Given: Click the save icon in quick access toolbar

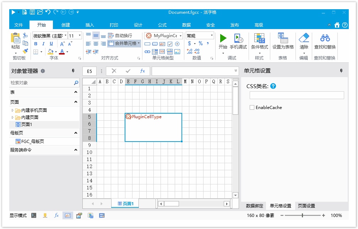Looking at the screenshot, I should click(32, 12).
